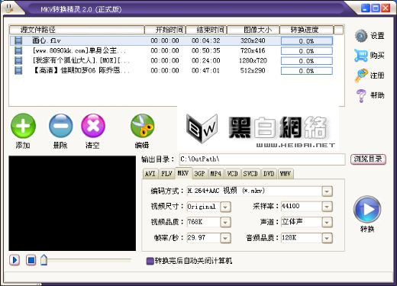The image size is (397, 286).
Task: Switch to the FLV tab
Action: tap(166, 174)
